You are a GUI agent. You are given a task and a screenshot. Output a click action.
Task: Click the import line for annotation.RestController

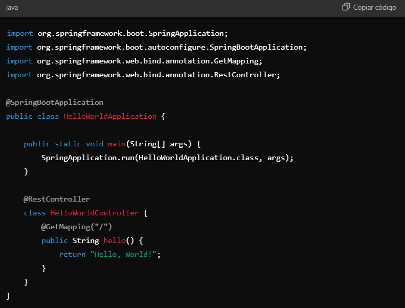click(x=143, y=75)
